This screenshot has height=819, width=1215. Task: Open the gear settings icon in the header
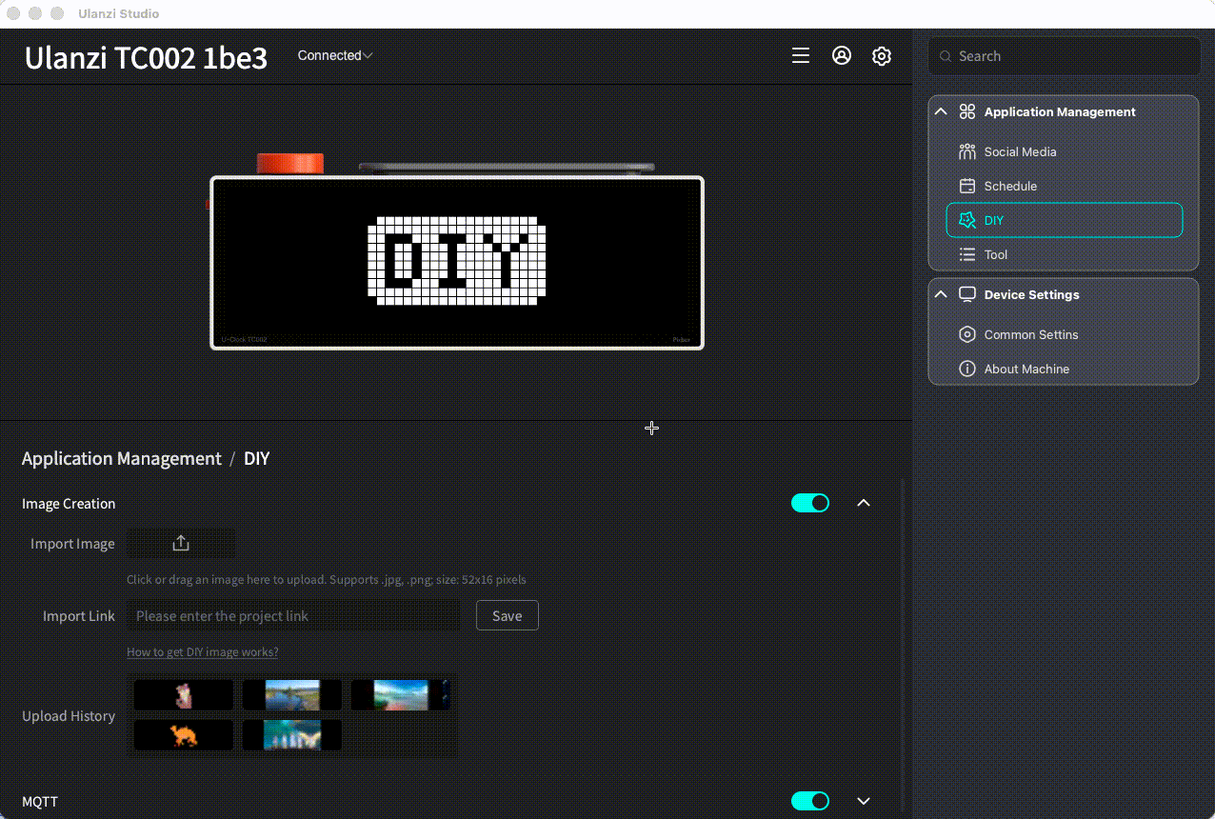[x=882, y=56]
